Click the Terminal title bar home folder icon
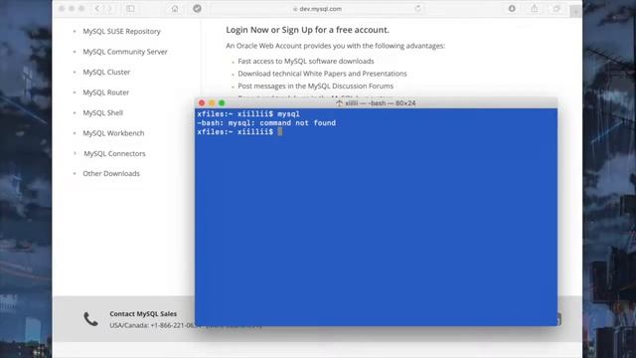636x358 pixels. click(339, 103)
